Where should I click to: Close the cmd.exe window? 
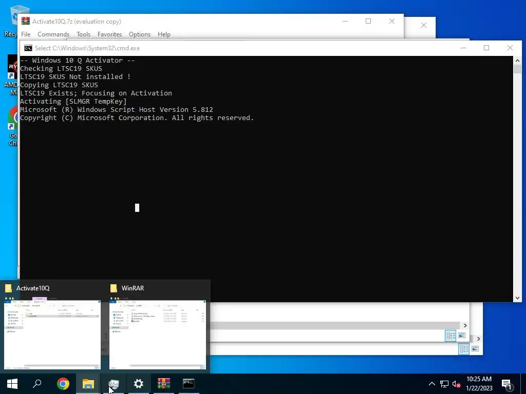coord(510,48)
